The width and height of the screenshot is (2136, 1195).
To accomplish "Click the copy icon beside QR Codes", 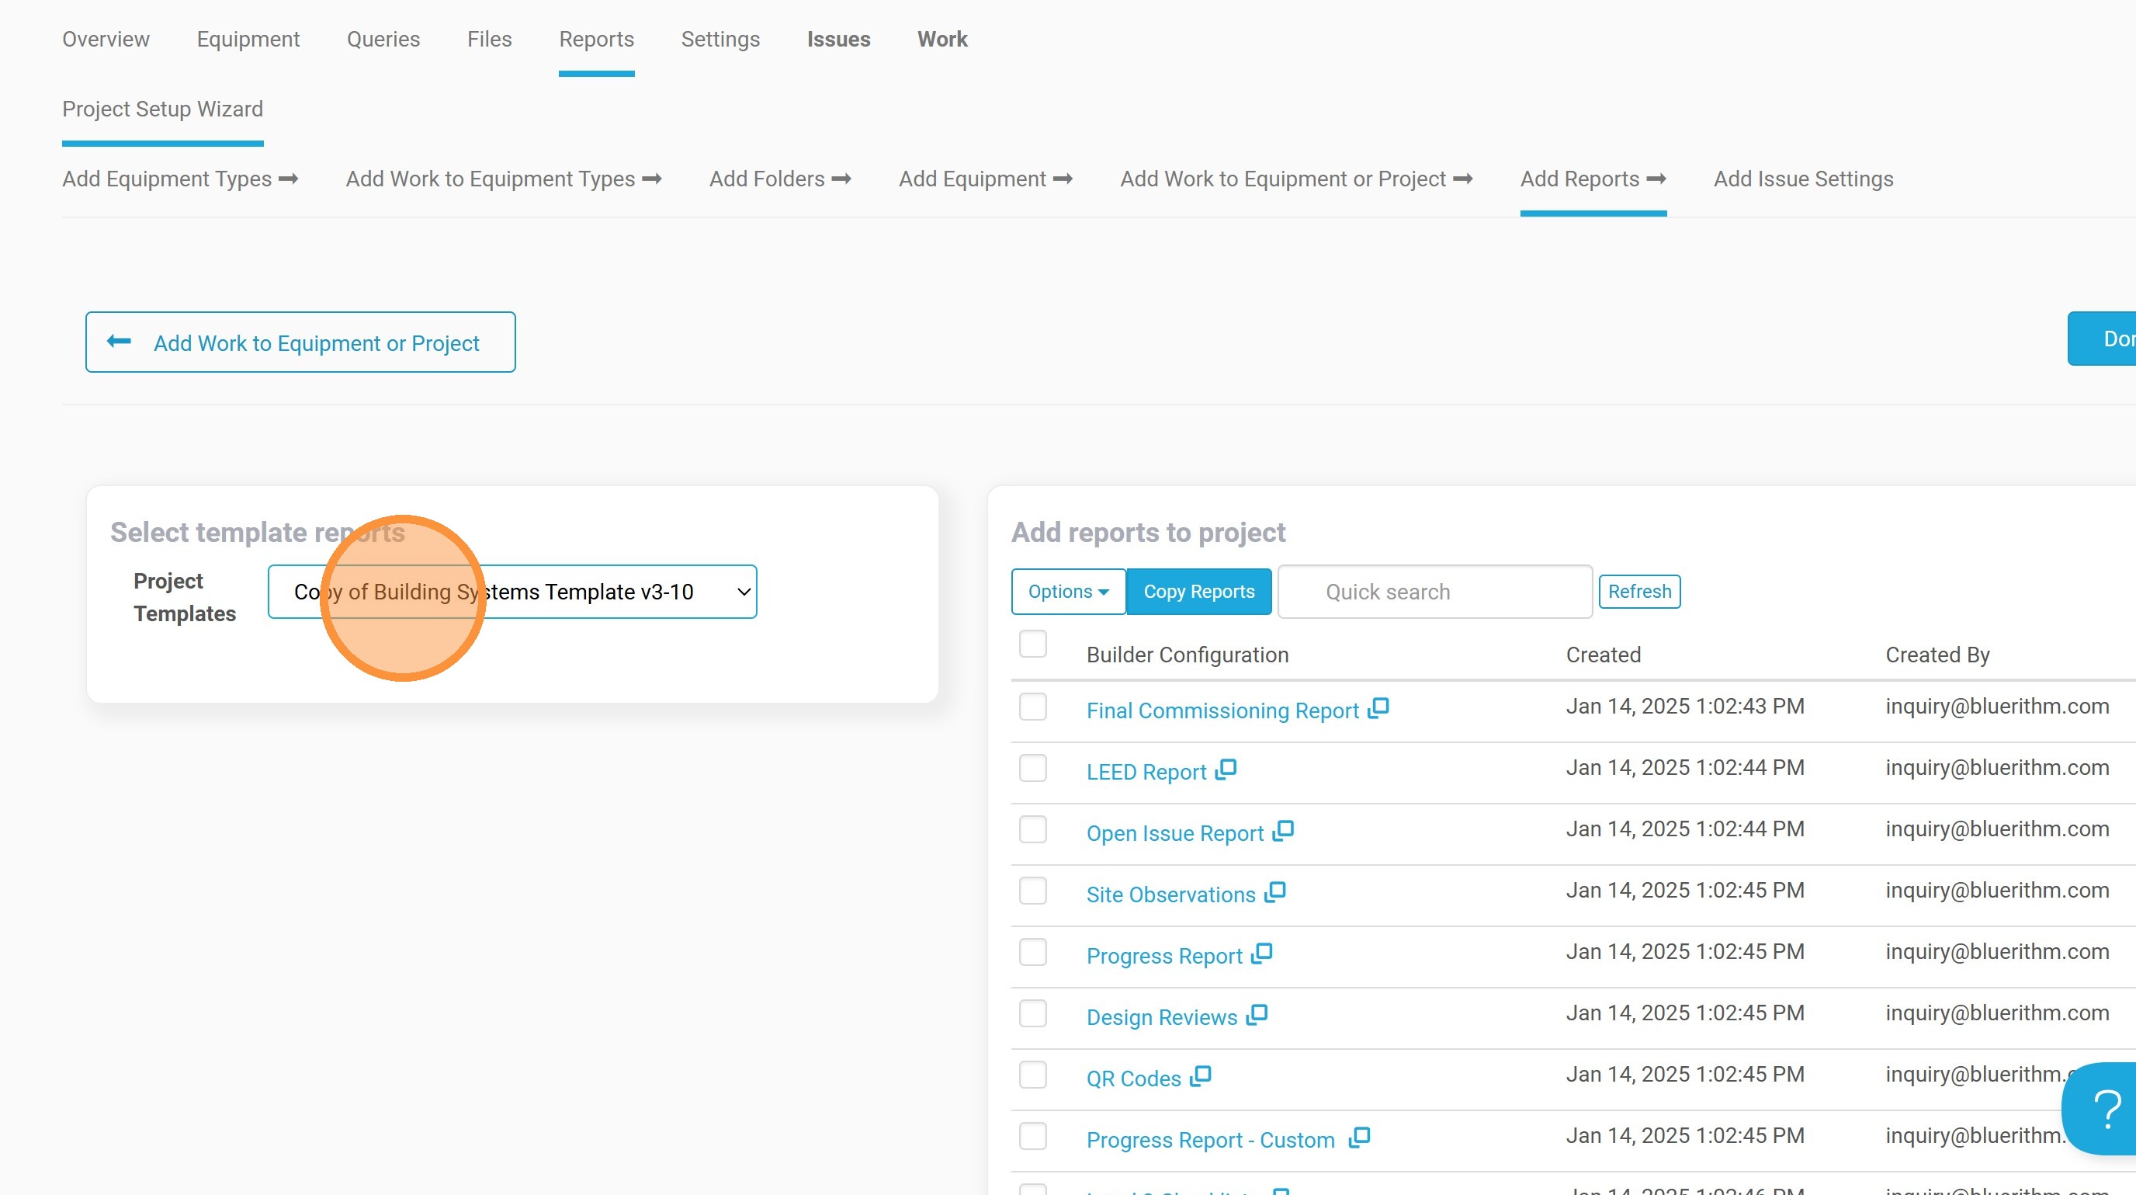I will tap(1201, 1075).
